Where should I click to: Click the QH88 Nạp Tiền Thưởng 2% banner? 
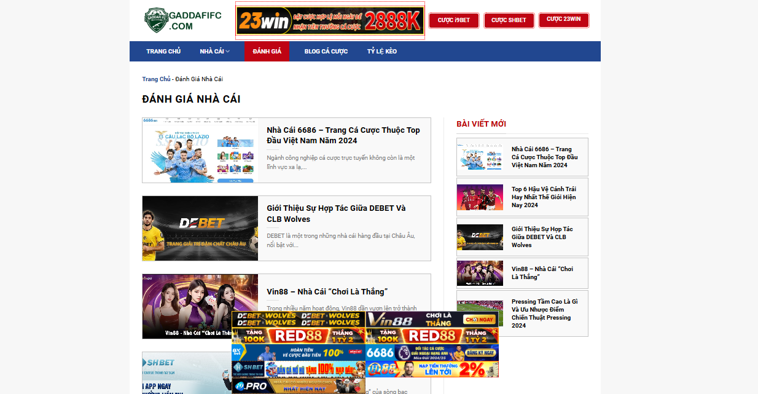(432, 369)
